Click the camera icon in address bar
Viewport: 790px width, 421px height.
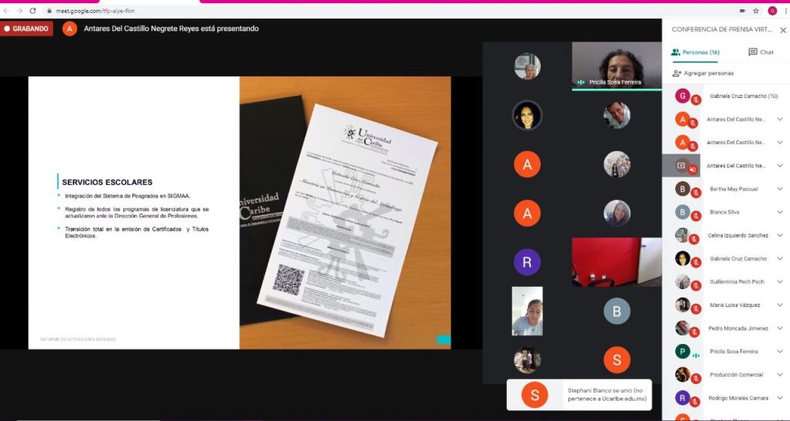(742, 11)
